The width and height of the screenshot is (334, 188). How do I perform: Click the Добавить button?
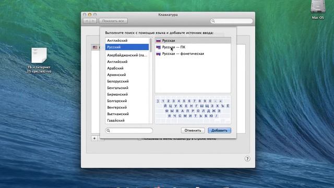(x=219, y=131)
